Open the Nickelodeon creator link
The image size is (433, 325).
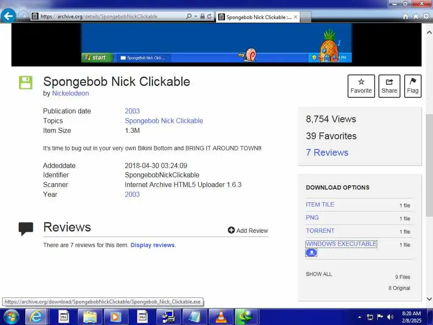pos(71,94)
